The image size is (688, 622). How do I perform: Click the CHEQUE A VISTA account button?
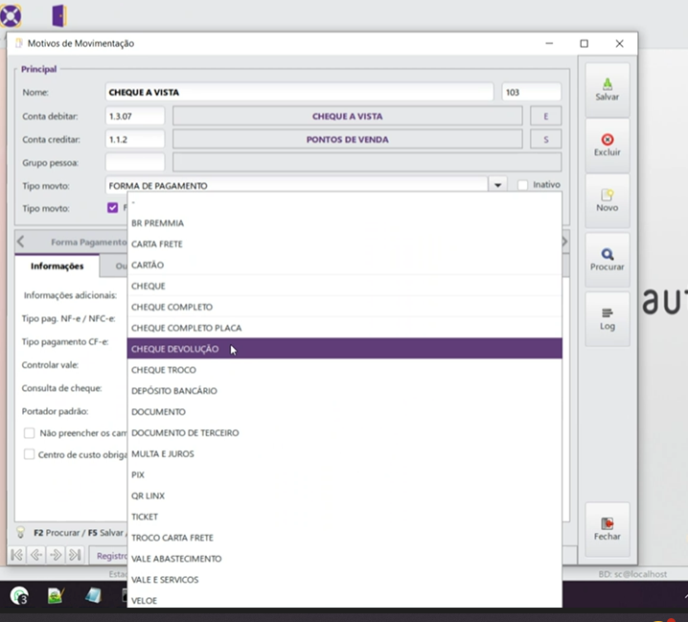coord(348,116)
